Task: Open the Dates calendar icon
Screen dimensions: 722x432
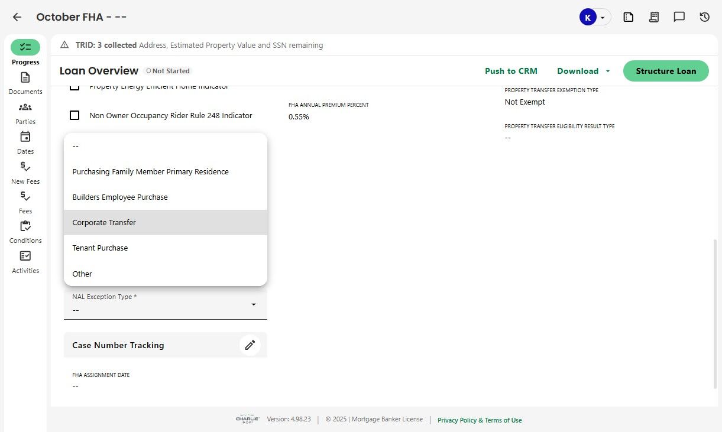Action: pos(25,137)
